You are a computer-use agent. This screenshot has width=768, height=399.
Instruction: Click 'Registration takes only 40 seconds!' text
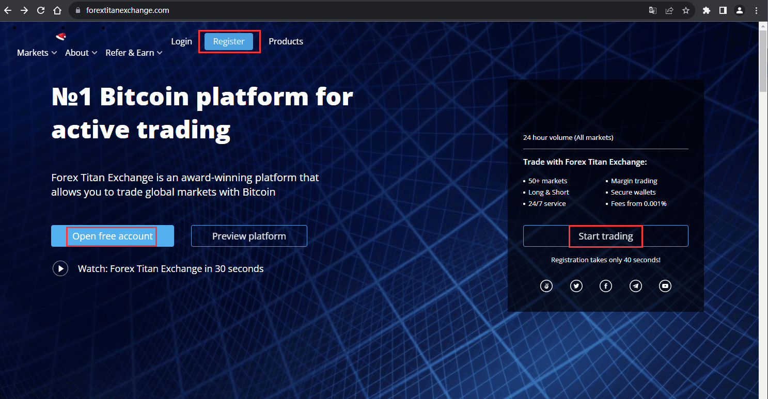click(x=606, y=260)
